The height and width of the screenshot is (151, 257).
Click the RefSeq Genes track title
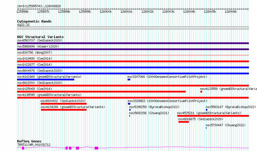click(29, 141)
